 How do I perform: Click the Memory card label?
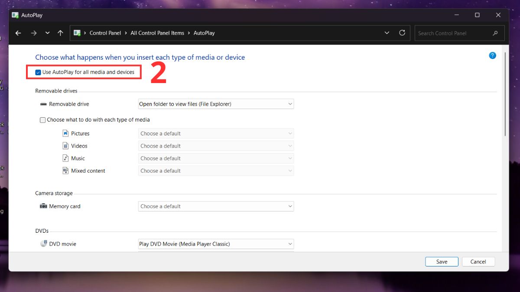tap(65, 206)
